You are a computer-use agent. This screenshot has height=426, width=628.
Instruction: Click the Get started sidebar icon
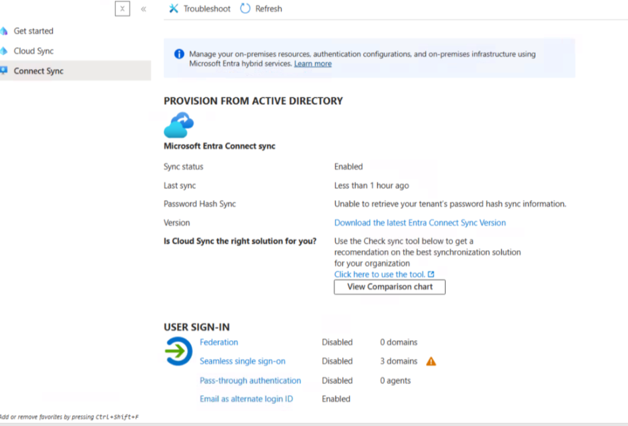(x=3, y=31)
